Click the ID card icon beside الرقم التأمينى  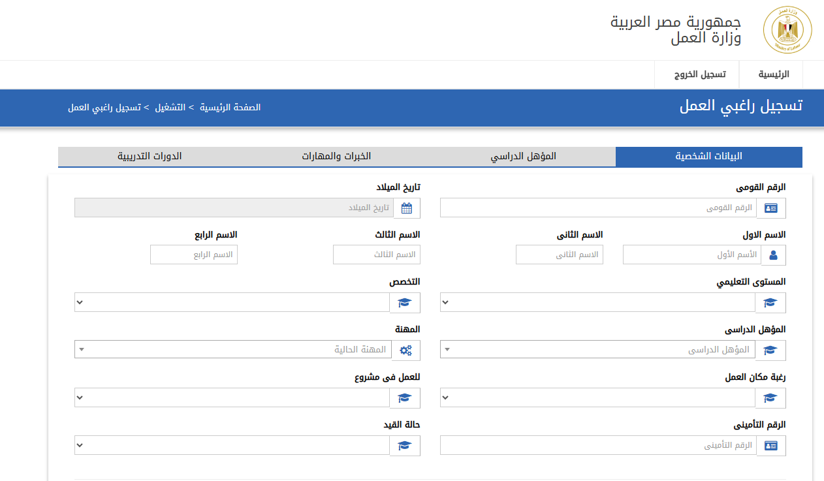point(771,446)
